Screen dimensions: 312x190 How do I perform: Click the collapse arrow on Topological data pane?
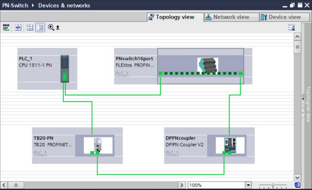click(x=303, y=99)
